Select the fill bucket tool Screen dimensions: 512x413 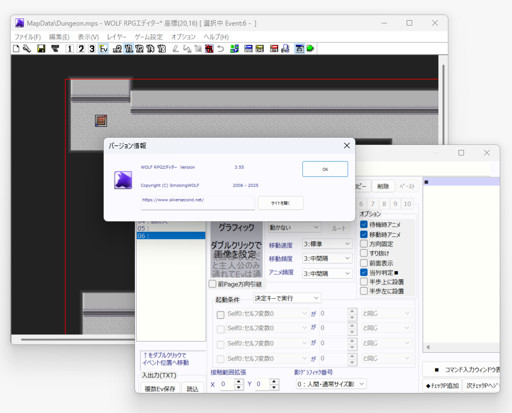(x=187, y=49)
